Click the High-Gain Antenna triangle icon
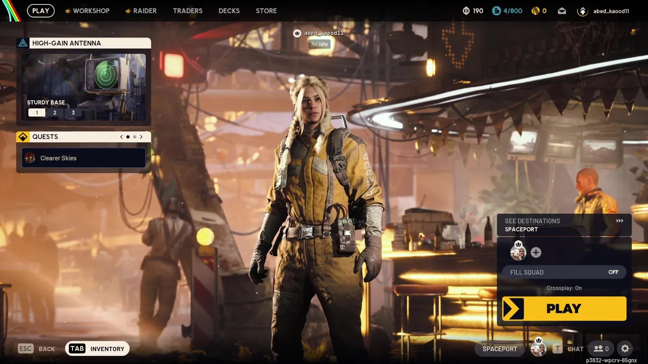Screen dimensions: 648x364 tap(23, 43)
